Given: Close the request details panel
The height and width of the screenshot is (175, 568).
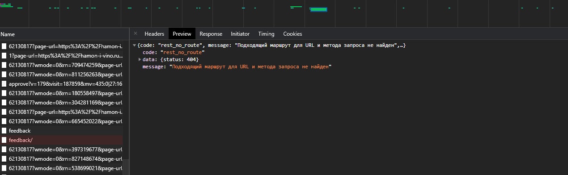Looking at the screenshot, I should (136, 33).
